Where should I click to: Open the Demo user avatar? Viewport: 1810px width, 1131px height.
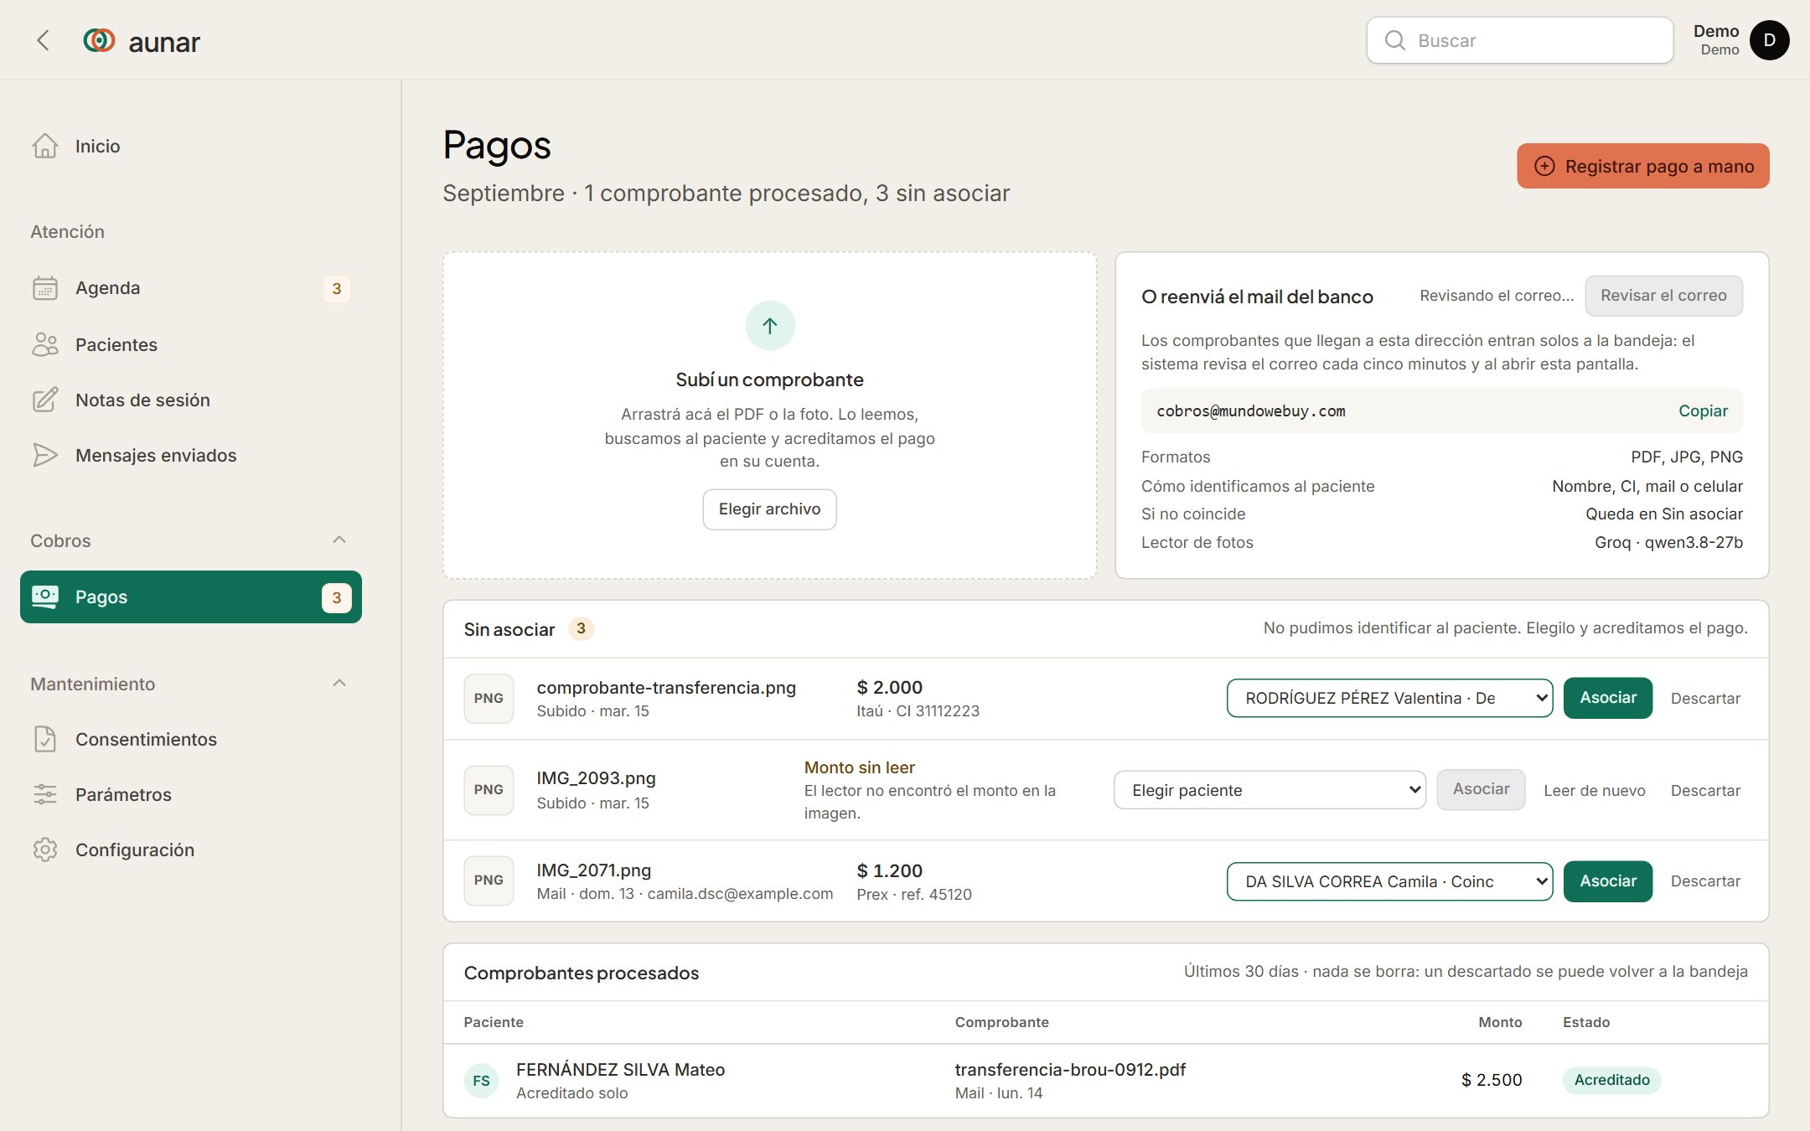[1769, 40]
